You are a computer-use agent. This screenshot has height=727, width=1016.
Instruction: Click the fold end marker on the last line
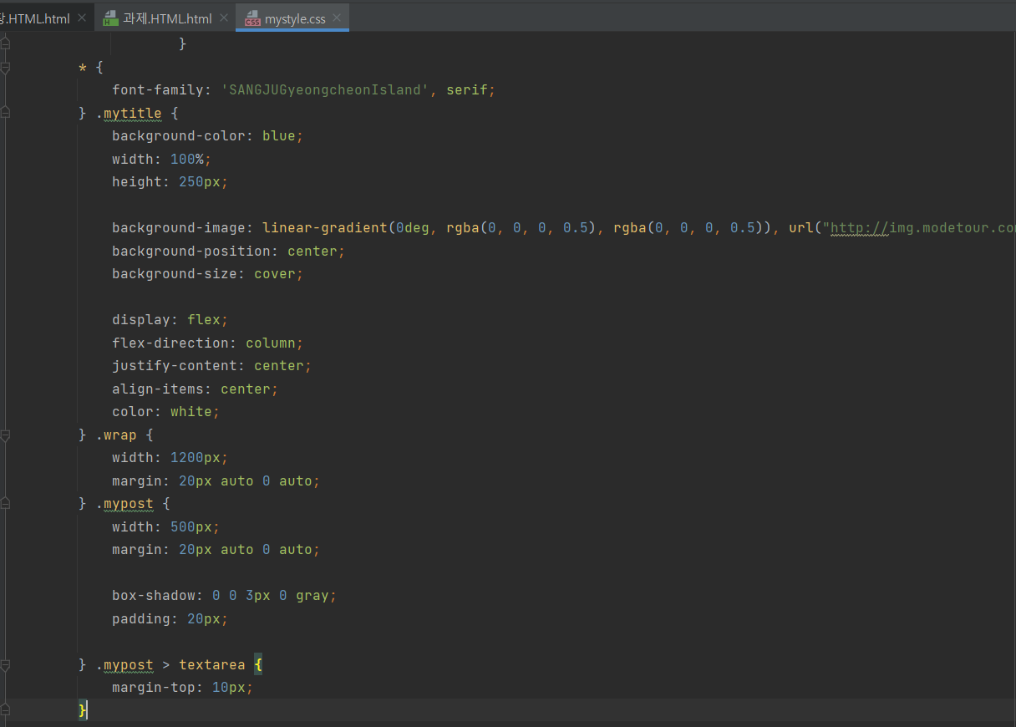pos(5,710)
